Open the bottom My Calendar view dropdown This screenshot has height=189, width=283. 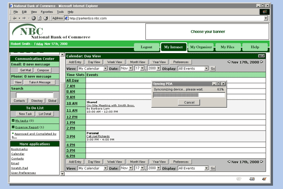(105, 168)
